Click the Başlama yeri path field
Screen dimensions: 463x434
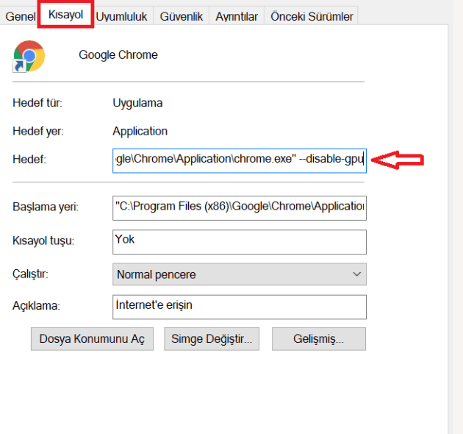[x=239, y=208]
